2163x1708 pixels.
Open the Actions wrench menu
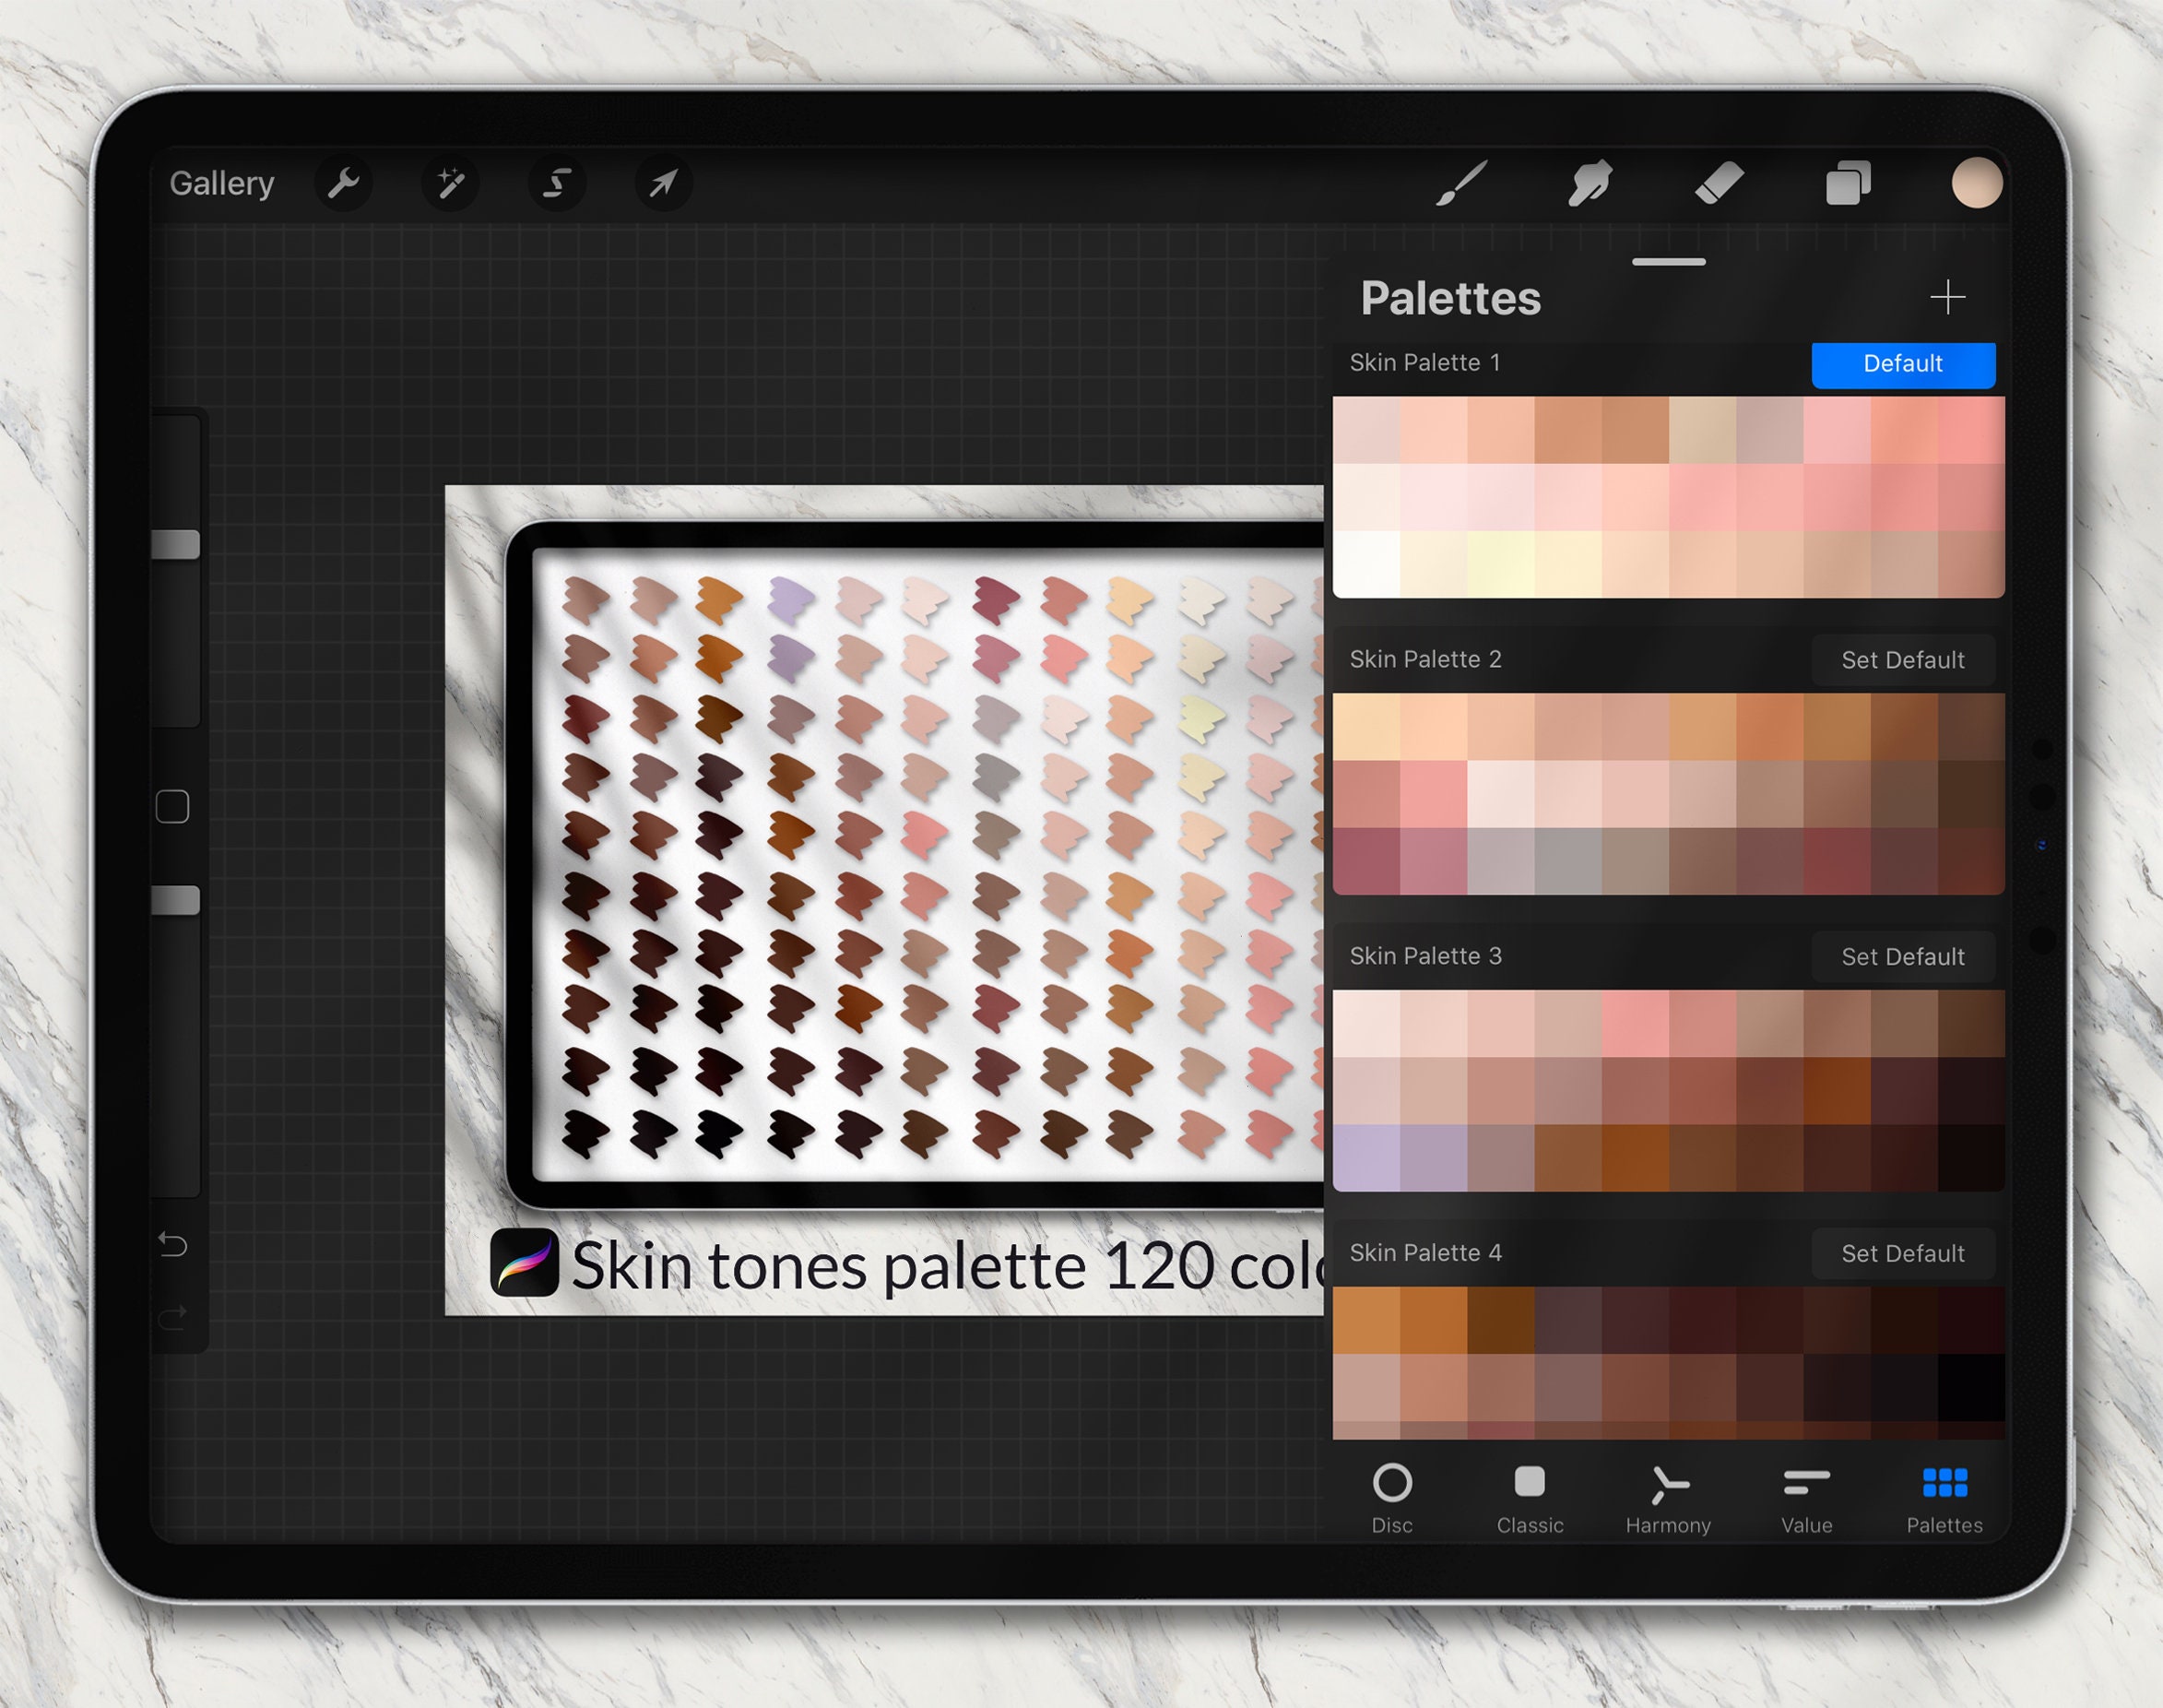click(343, 183)
